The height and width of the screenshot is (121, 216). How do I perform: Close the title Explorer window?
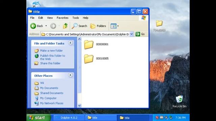(x=145, y=12)
